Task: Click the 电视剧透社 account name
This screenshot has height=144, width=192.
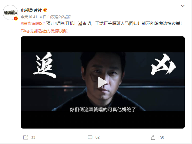Action: (x=31, y=10)
